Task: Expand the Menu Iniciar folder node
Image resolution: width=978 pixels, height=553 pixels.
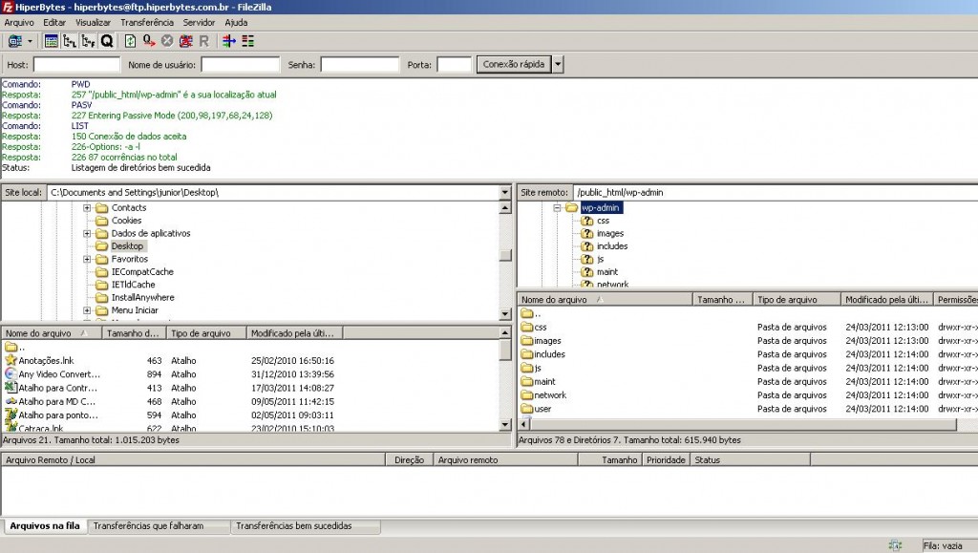Action: 87,309
